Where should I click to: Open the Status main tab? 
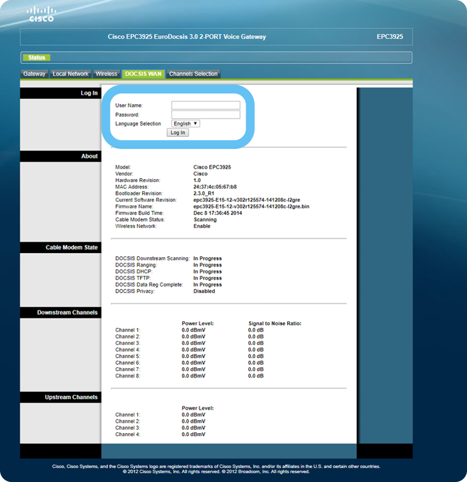point(36,57)
